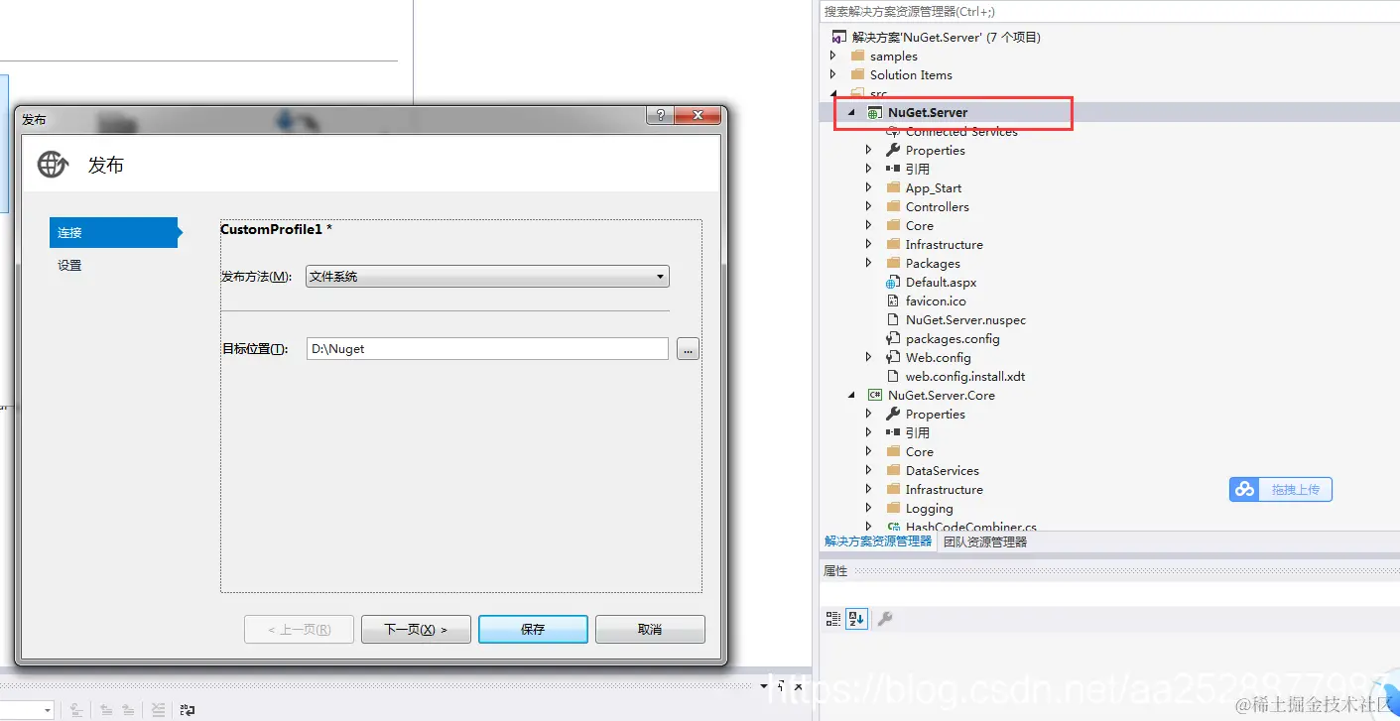Click the 目标位置 field containing D:\Nuget
The width and height of the screenshot is (1400, 721).
coord(487,349)
